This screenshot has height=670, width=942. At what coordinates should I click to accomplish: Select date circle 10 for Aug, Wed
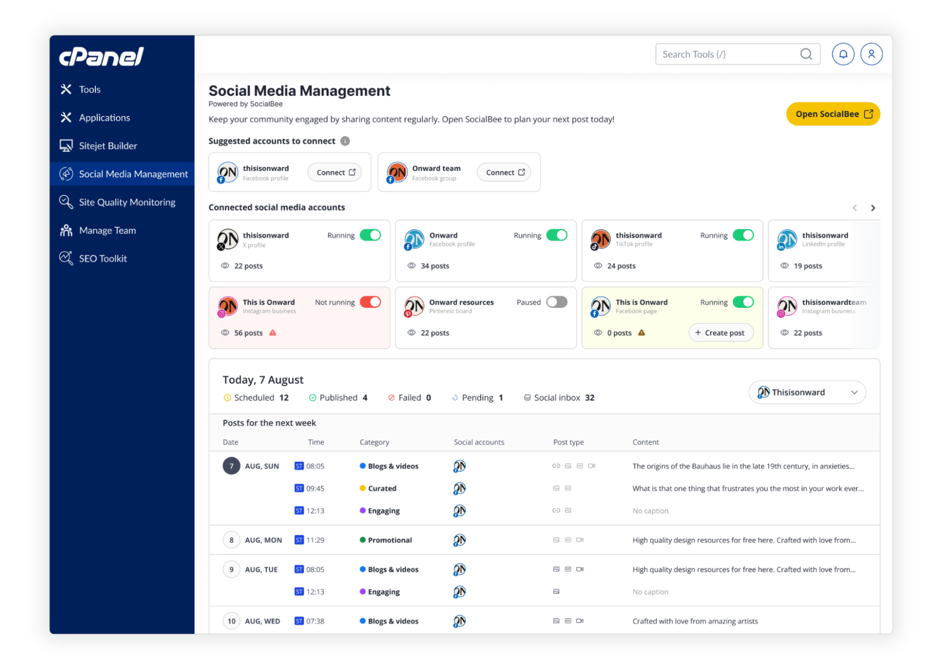(231, 621)
